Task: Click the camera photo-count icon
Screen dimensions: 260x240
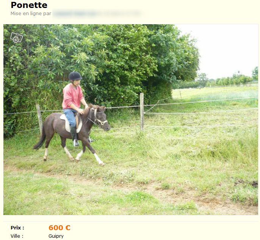Action: (17, 37)
